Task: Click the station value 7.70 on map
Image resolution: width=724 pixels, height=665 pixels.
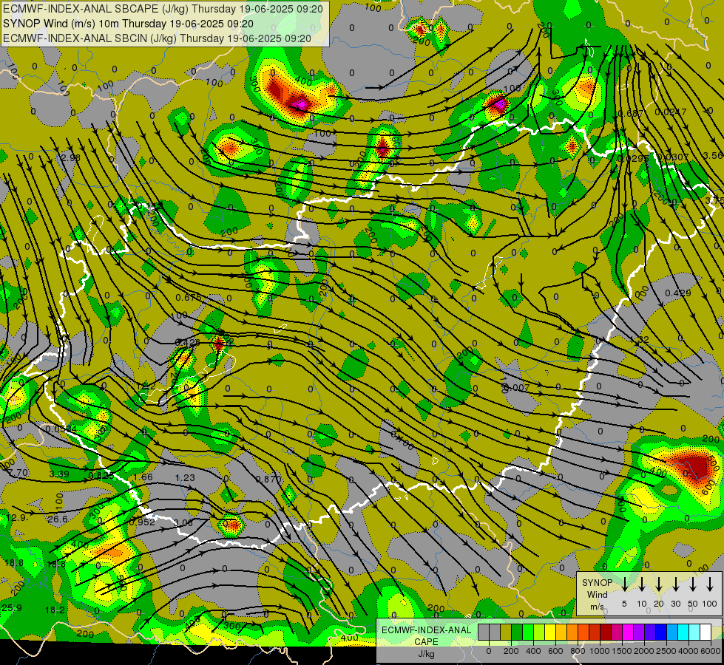Action: coord(18,473)
